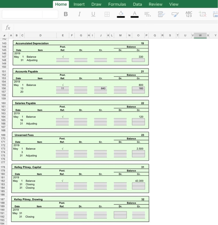Image resolution: width=218 pixels, height=225 pixels.
Task: Open the Insert tab
Action: click(x=79, y=4)
